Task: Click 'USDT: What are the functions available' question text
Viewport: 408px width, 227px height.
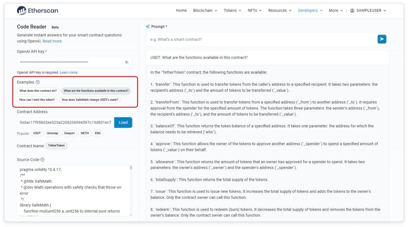Action: [199, 57]
